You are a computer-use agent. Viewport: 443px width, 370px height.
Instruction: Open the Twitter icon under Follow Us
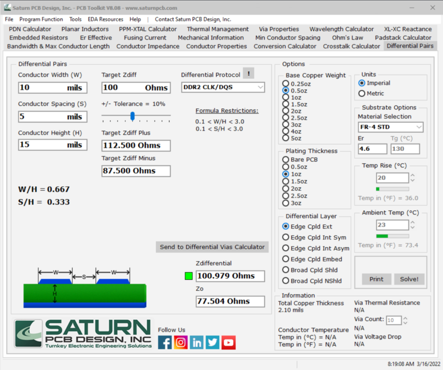click(212, 342)
